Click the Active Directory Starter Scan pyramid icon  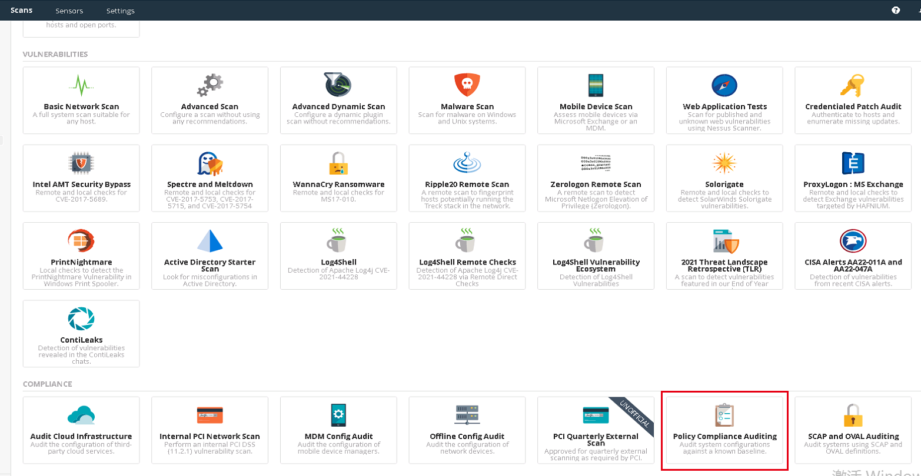pos(210,241)
